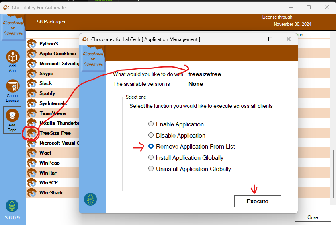
Task: Maximize the Application Management dialog
Action: pyautogui.click(x=270, y=39)
